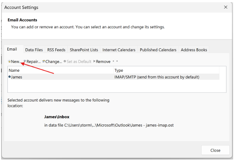The height and width of the screenshot is (161, 235).
Task: Switch to SharePoint Lists tab
Action: pos(84,50)
